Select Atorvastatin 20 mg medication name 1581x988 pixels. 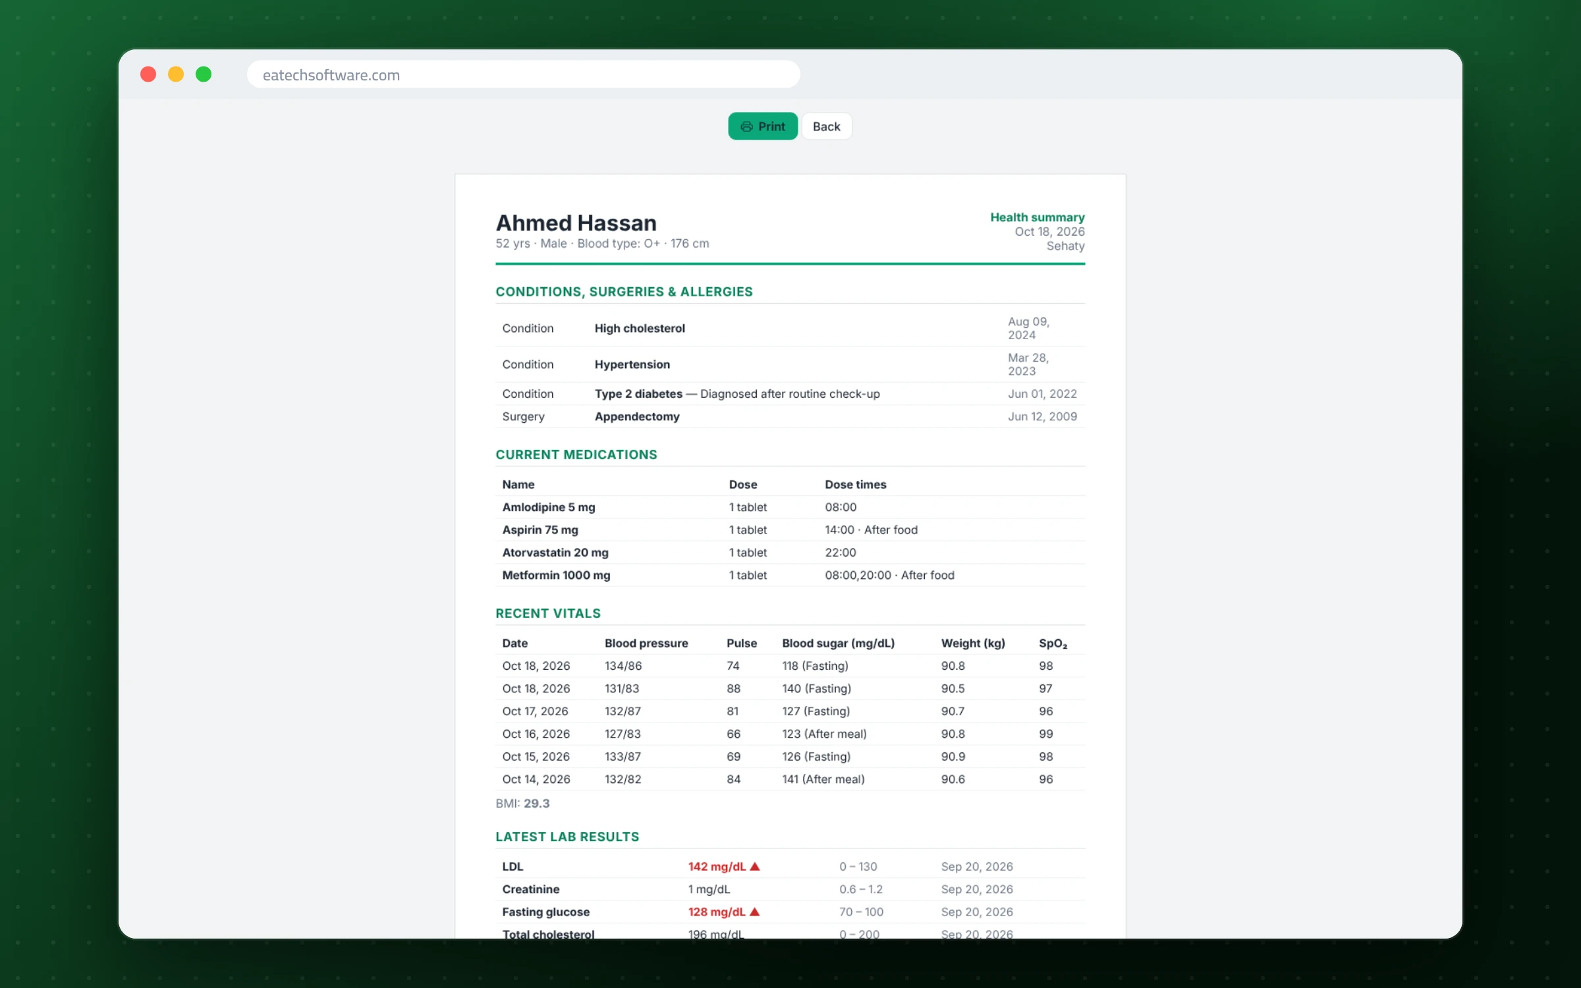[555, 553]
